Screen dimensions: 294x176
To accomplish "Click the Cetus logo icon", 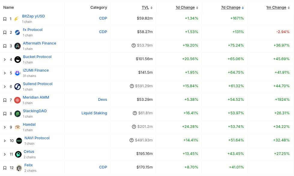I will point(18,154).
